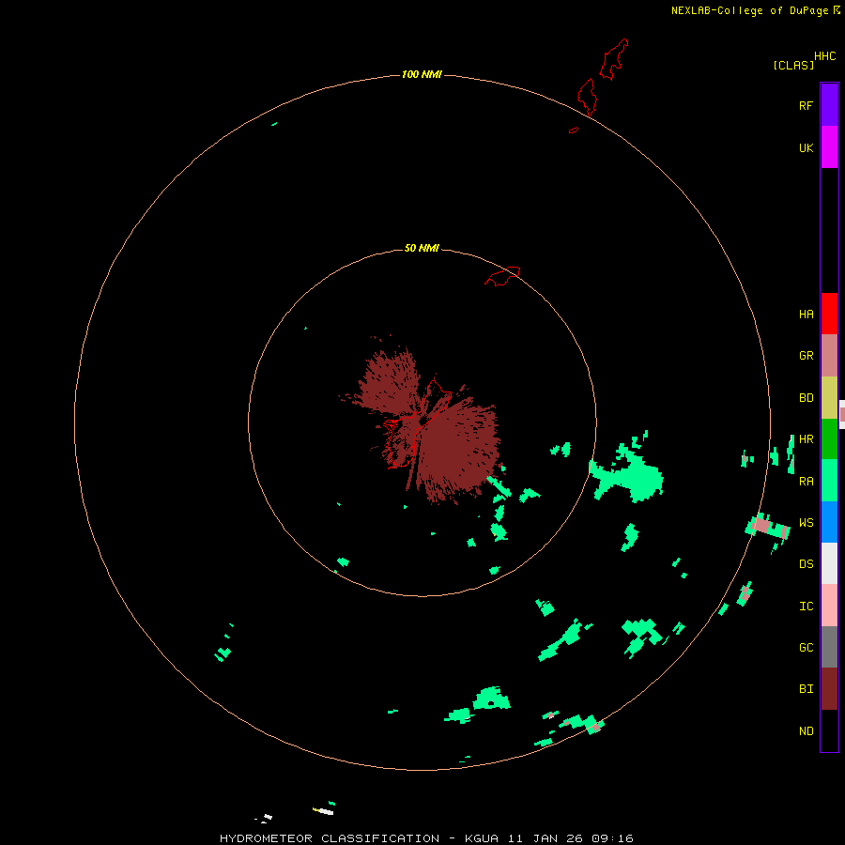Click the '11 JAN 26' date text

point(545,838)
